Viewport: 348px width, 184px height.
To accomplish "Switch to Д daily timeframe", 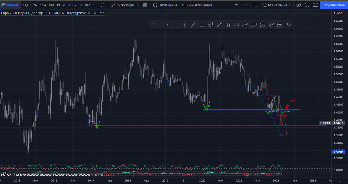I will pos(76,5).
